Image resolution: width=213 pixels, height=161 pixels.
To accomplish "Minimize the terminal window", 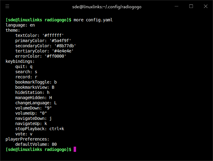I will coord(176,6).
